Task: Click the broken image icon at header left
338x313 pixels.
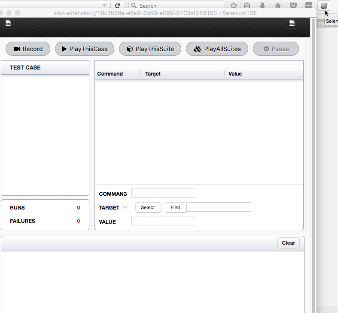Action: click(x=8, y=23)
